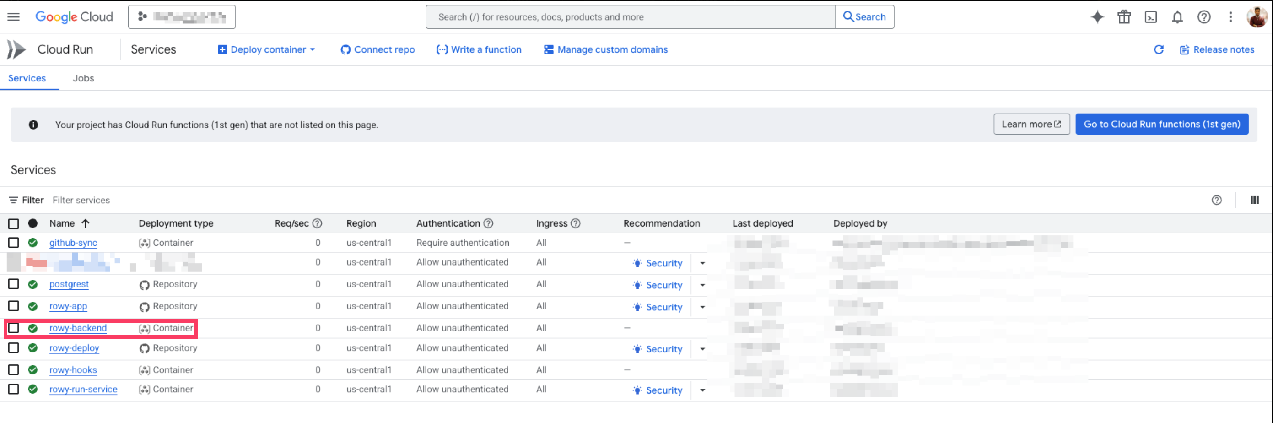Open Manage custom domains
The height and width of the screenshot is (423, 1273).
click(x=606, y=49)
